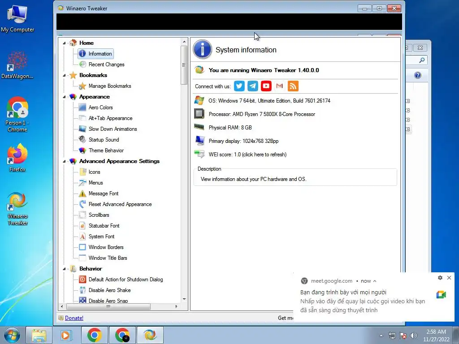The width and height of the screenshot is (459, 344).
Task: Select Message Font item
Action: click(104, 193)
